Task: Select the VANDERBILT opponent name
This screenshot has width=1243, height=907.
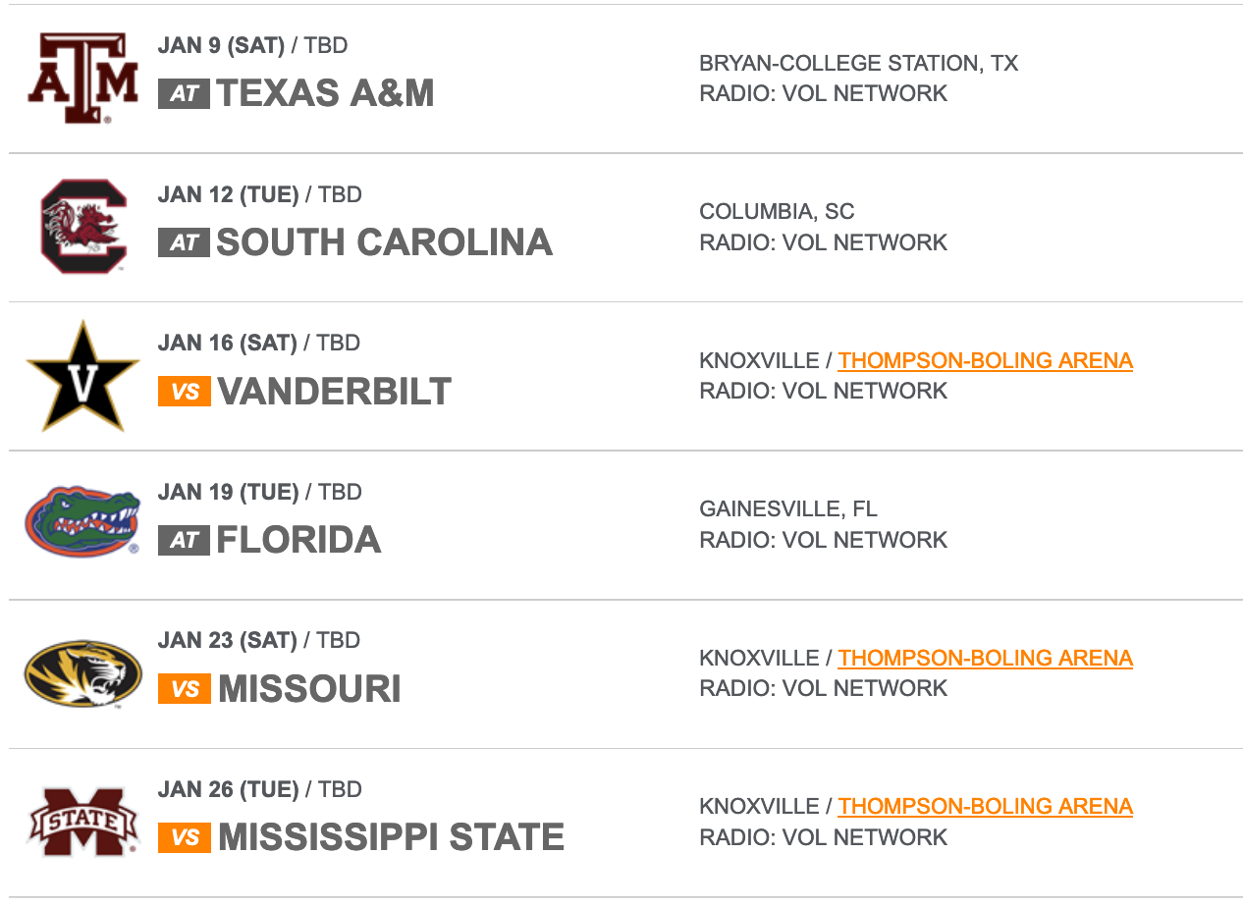Action: tap(334, 392)
